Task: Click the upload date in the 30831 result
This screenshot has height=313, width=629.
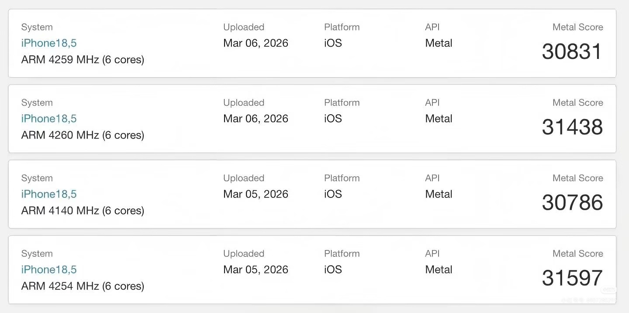Action: coord(256,43)
